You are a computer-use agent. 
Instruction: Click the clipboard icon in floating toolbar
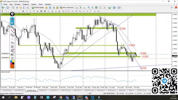pyautogui.click(x=12, y=58)
